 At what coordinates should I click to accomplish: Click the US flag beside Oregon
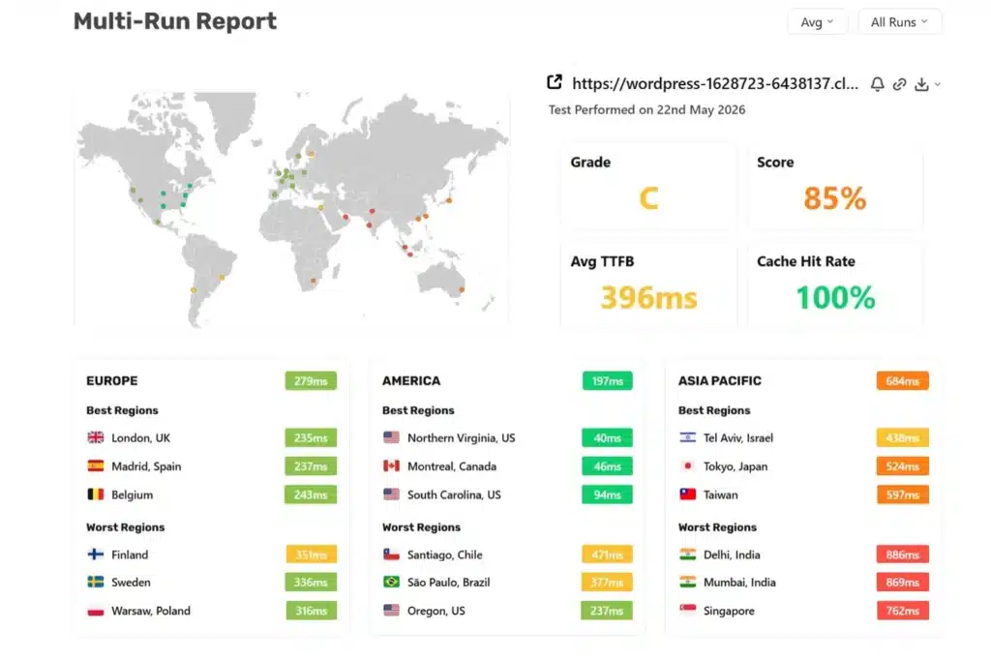coord(391,611)
